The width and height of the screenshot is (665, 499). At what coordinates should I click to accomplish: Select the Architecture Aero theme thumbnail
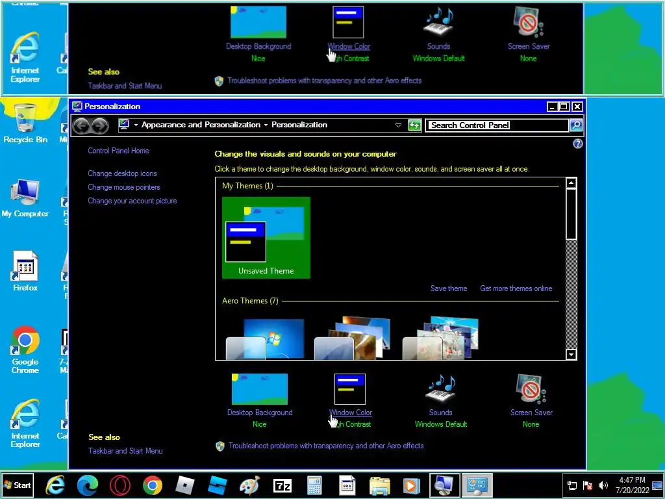[x=353, y=338]
